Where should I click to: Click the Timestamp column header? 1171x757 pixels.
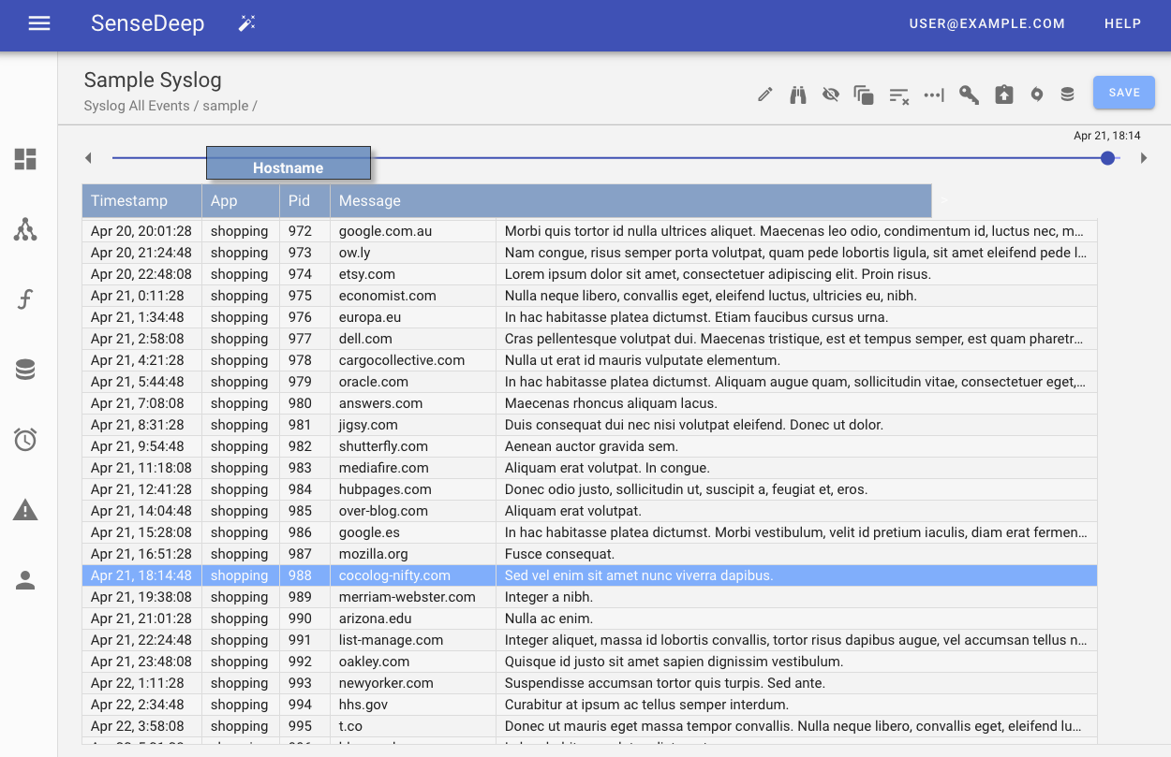coord(142,200)
